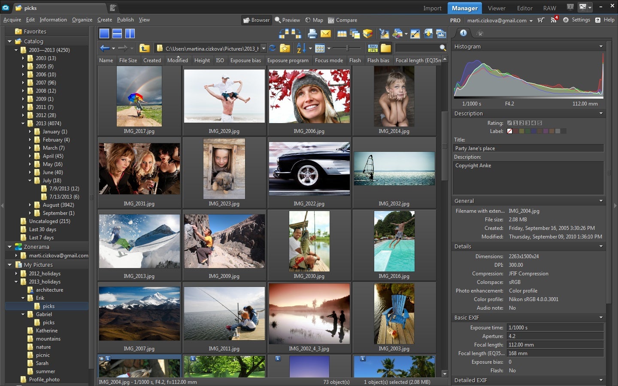Image resolution: width=618 pixels, height=386 pixels.
Task: Click the Map button
Action: 314,20
